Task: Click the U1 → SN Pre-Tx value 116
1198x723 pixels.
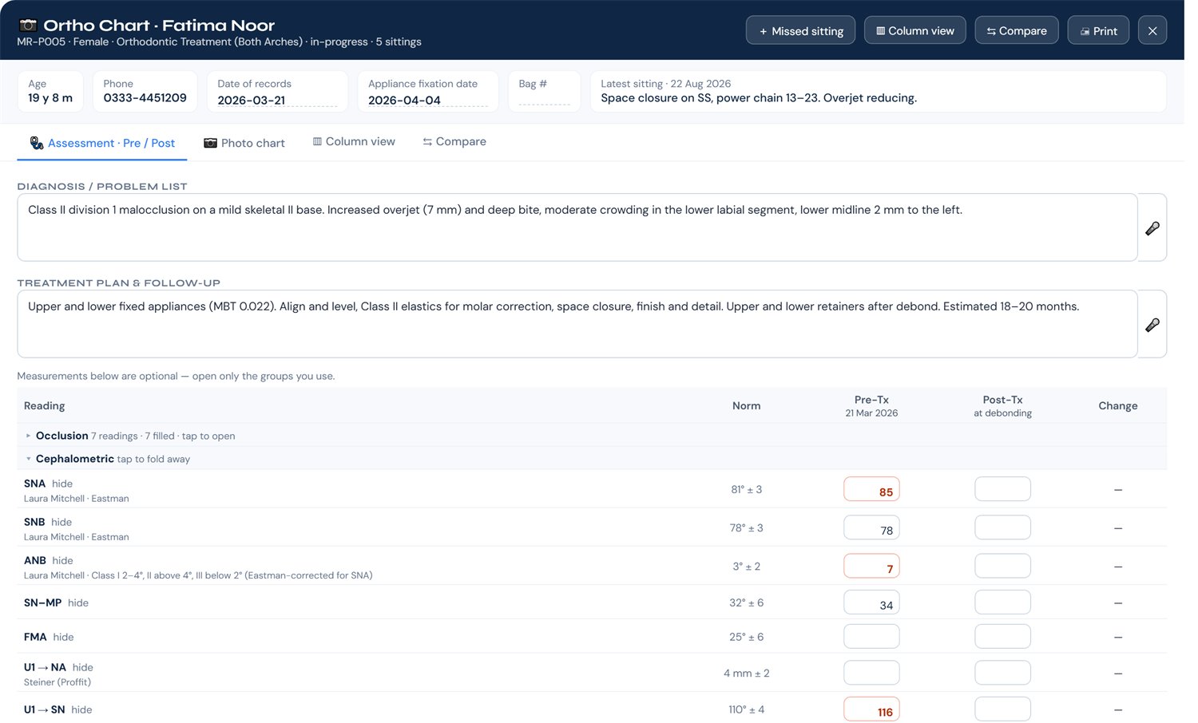Action: click(x=871, y=709)
